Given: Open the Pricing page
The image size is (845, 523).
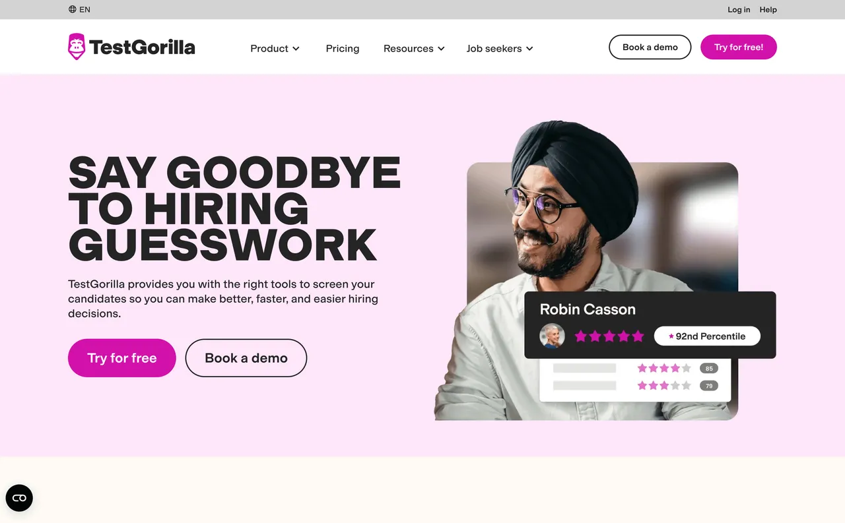Looking at the screenshot, I should coord(343,48).
